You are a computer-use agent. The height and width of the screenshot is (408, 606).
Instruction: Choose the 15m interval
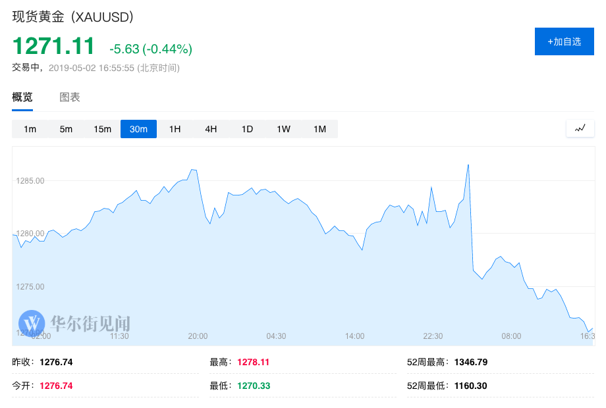coord(102,129)
